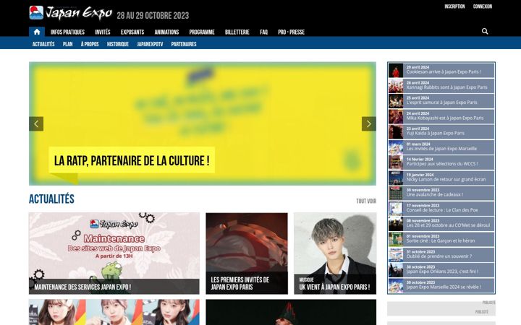This screenshot has height=325, width=521.
Task: Open Participez aux sélections du WCCS news
Action: 441,162
